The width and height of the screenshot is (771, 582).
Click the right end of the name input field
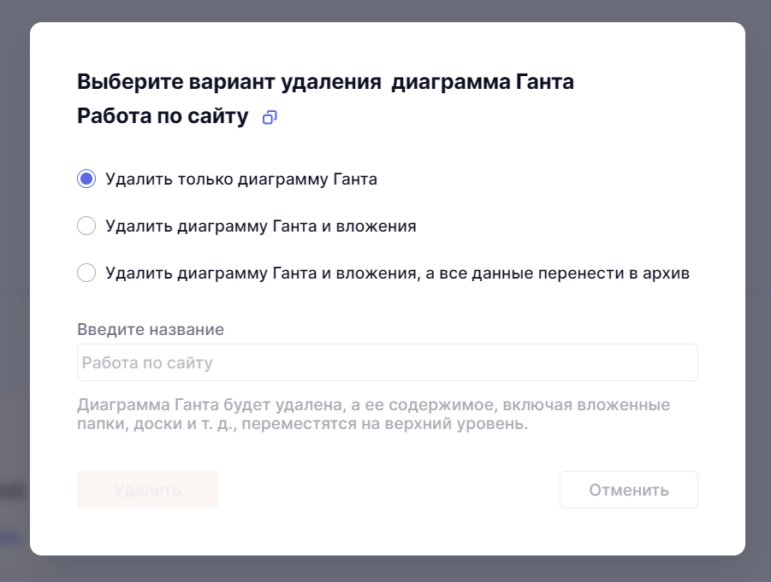click(676, 362)
